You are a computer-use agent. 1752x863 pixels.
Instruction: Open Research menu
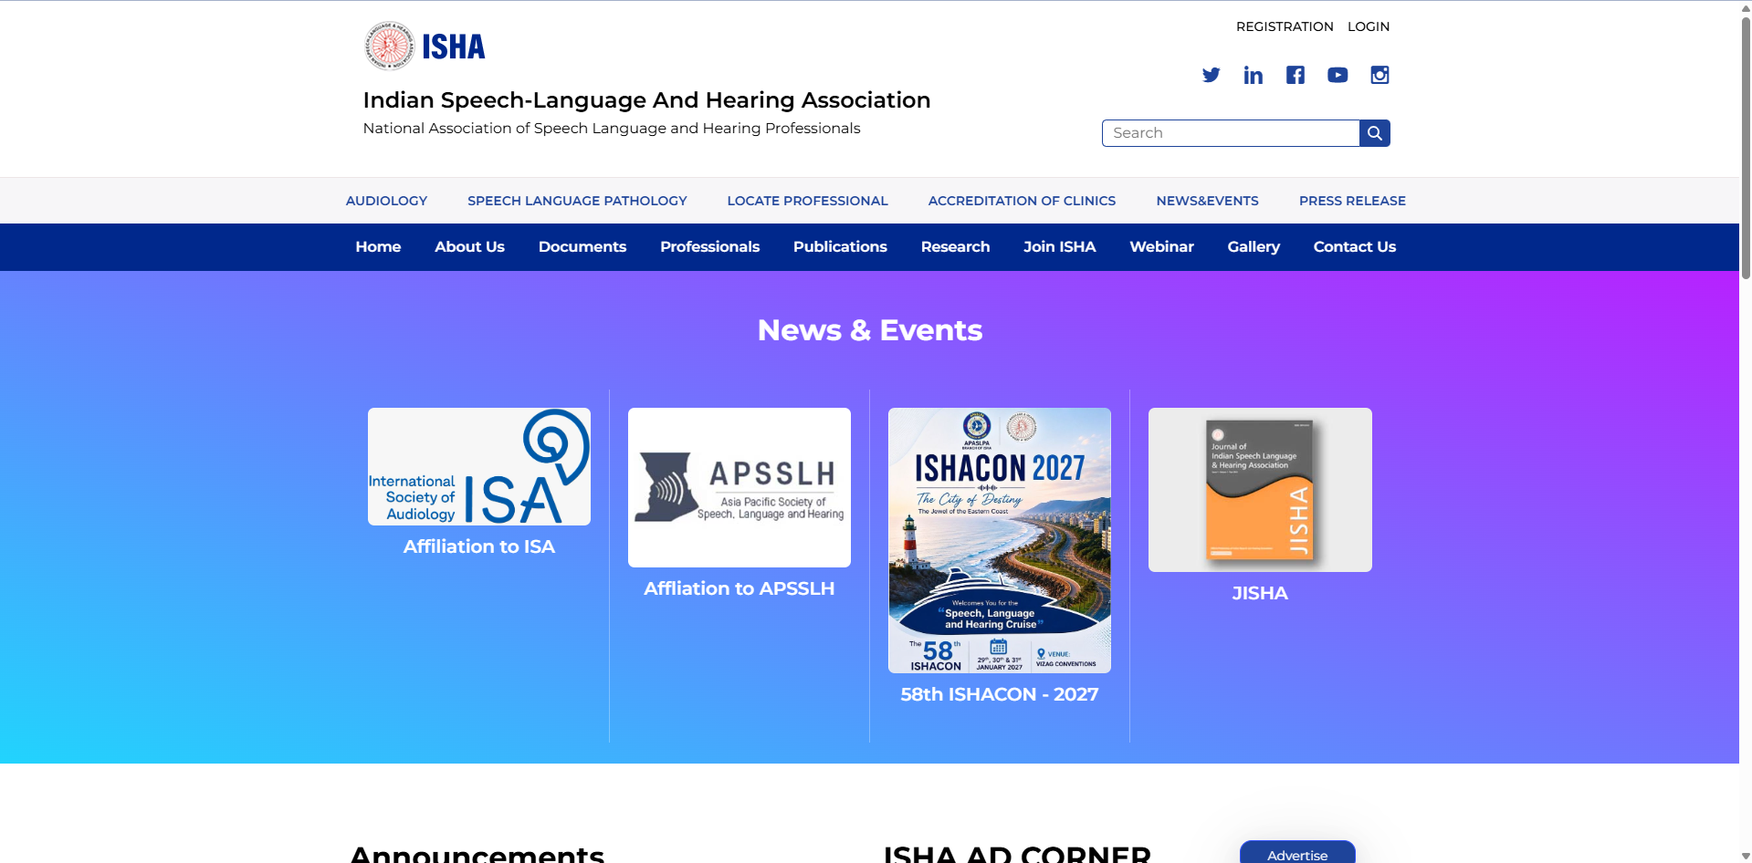(x=955, y=247)
